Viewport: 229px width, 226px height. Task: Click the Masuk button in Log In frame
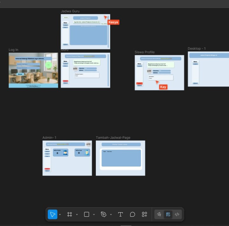coord(20,74)
